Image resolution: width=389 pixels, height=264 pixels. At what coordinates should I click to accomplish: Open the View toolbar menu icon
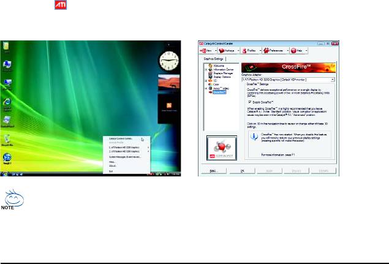207,51
